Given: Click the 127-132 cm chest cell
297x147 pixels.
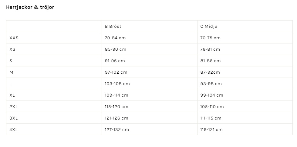Looking at the screenshot, I should [x=117, y=129].
